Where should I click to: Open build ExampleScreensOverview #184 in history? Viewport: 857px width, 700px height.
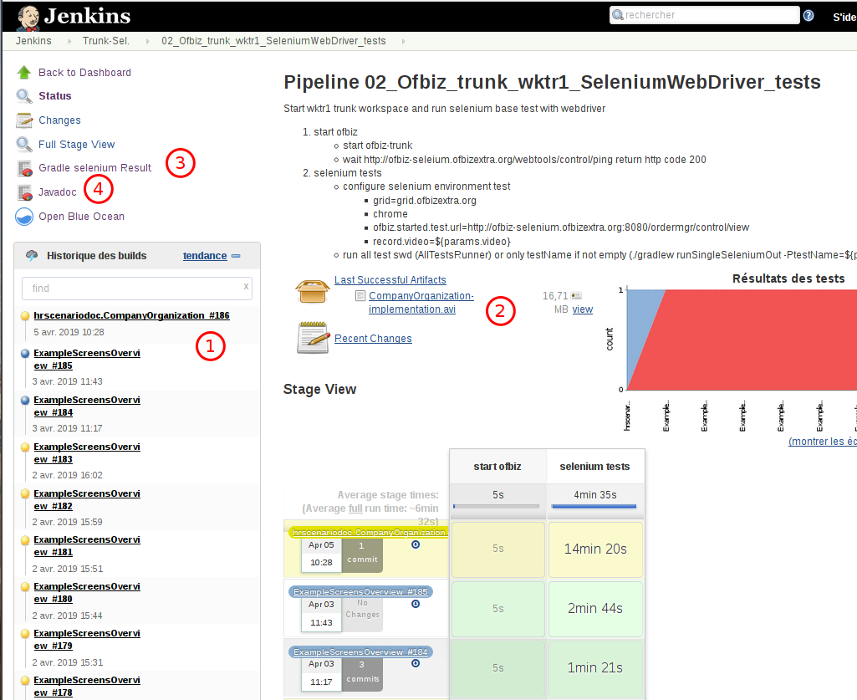[x=86, y=406]
